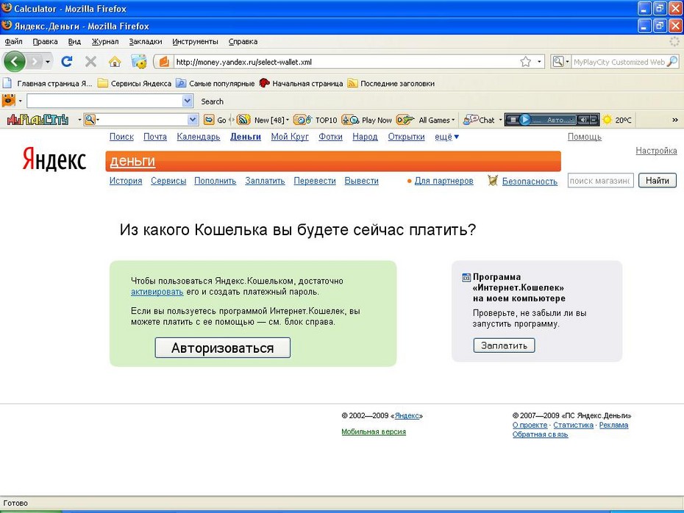
Task: Click the Почта link in top navigation
Action: pyautogui.click(x=155, y=137)
